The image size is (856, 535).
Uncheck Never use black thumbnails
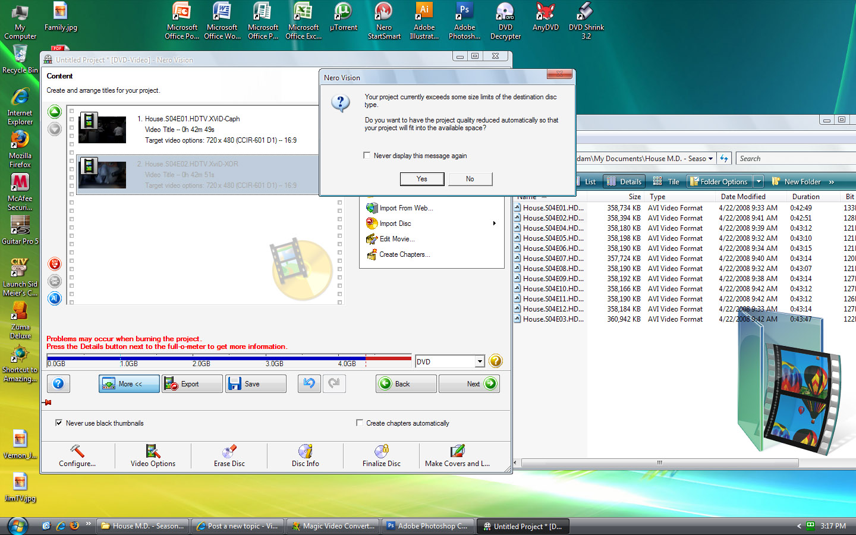point(58,423)
